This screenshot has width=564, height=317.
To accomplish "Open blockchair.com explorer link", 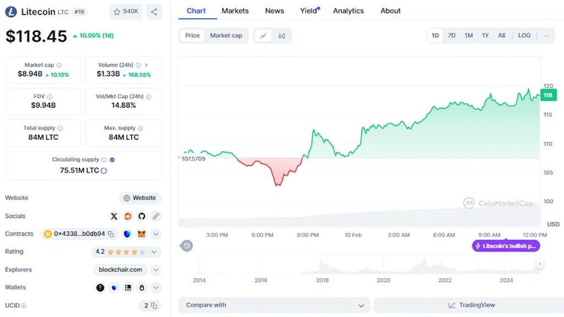I will 121,270.
